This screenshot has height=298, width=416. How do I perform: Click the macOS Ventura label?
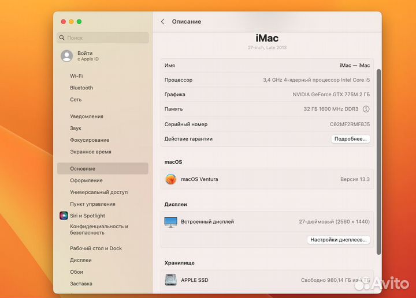coord(199,179)
